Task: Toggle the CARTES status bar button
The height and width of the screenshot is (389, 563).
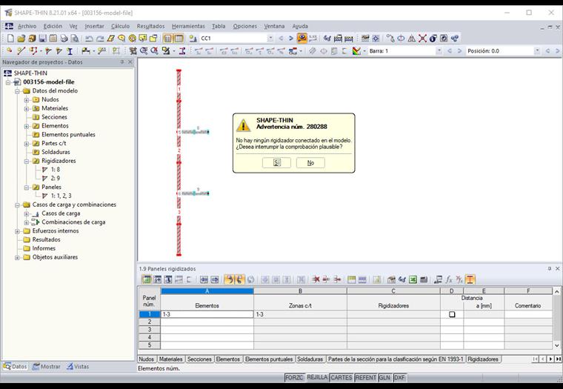Action: [341, 377]
